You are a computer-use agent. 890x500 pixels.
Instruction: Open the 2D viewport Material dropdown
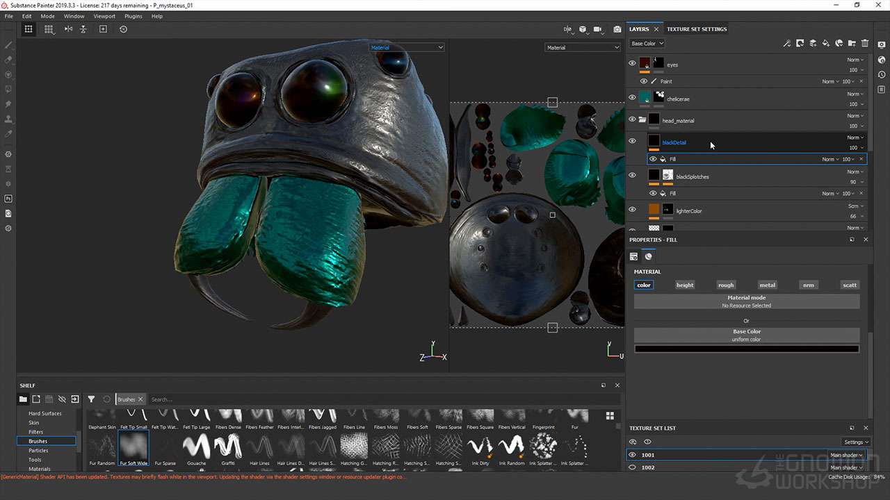point(583,47)
